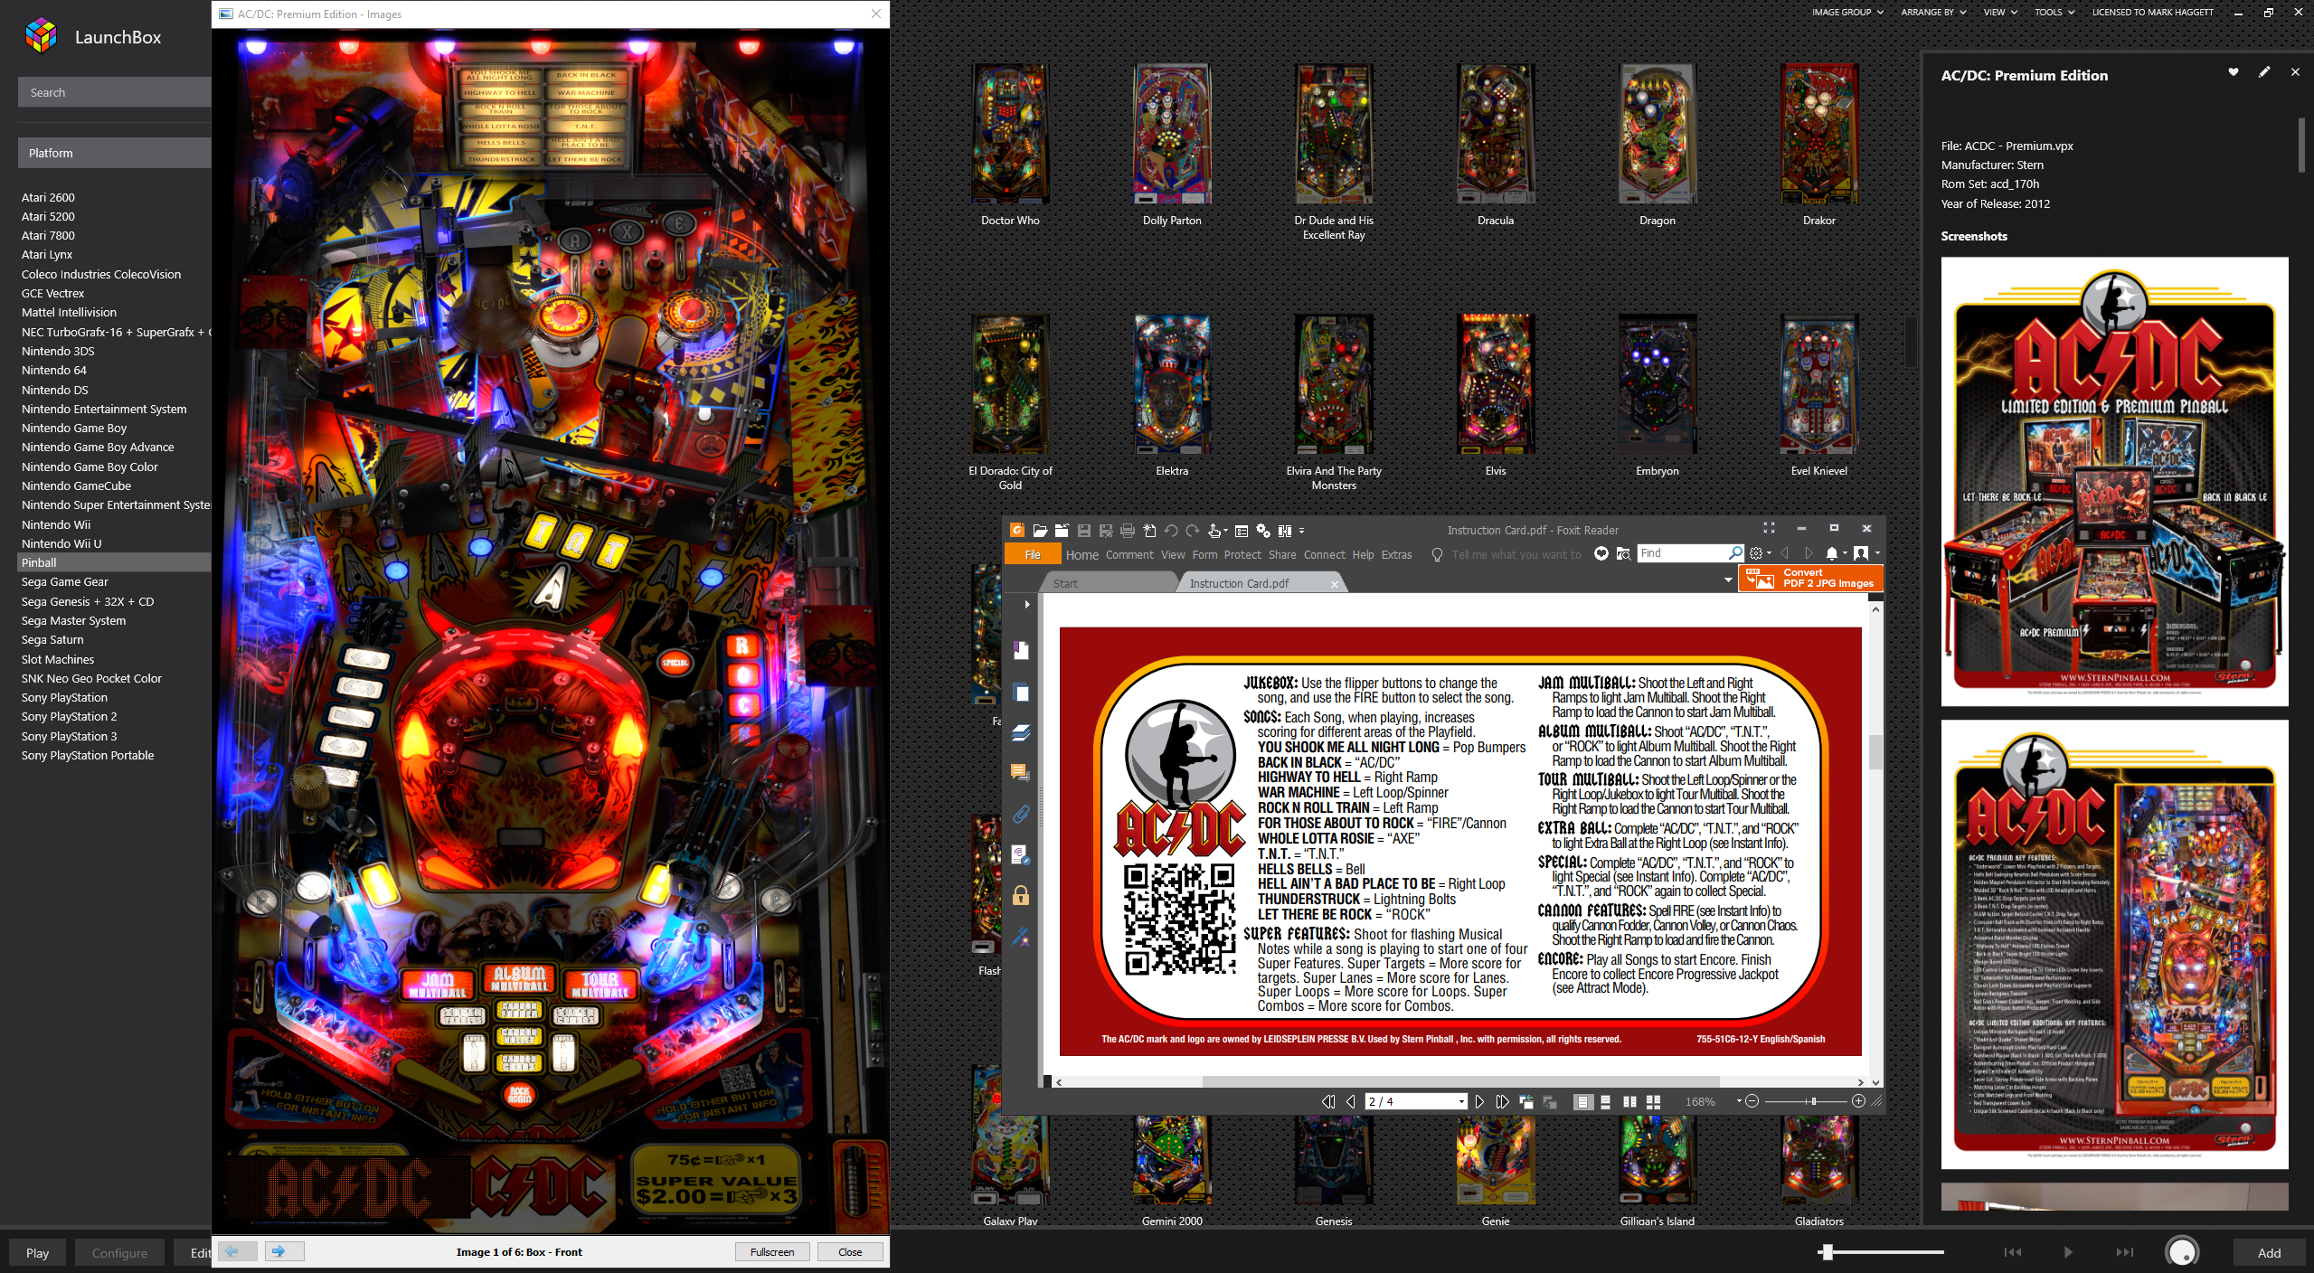The image size is (2314, 1273).
Task: Open the pages panel in Foxit sidebar
Action: click(x=1021, y=693)
